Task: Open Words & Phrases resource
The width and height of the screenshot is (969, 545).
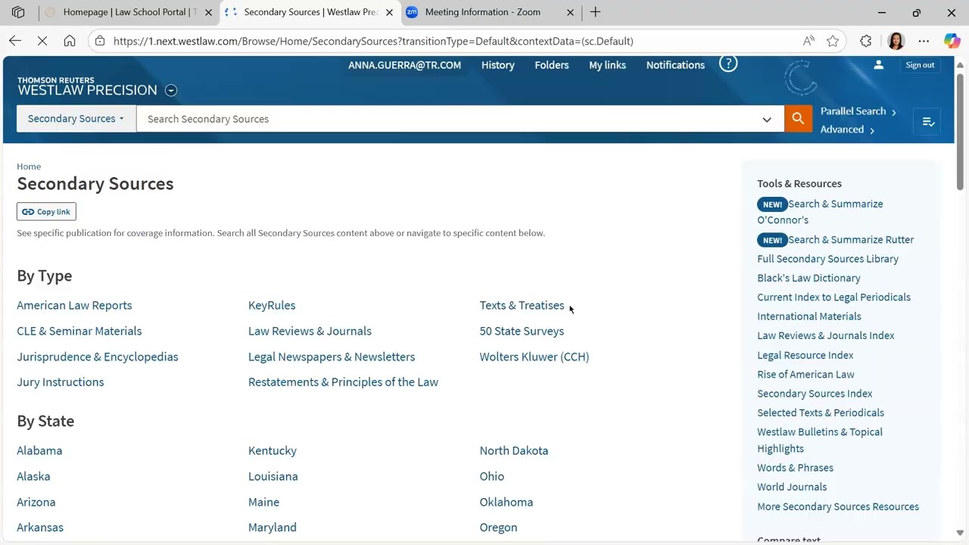Action: [795, 468]
